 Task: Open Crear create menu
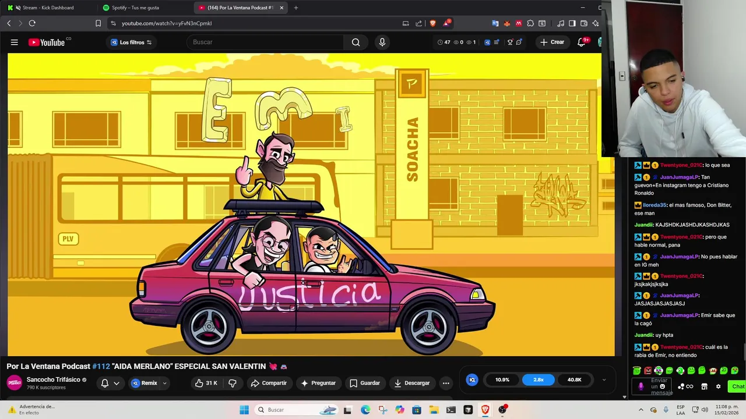[552, 42]
